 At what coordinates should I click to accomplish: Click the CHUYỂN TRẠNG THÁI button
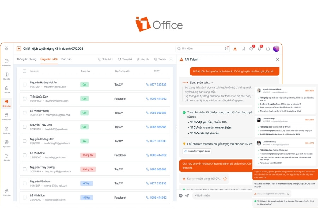click(197, 151)
